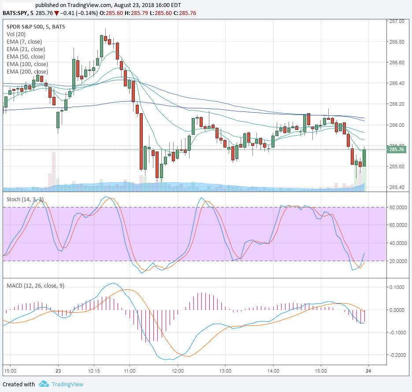Click the 286.80 price axis label
Viewport: 412px width, 392px height.
[x=397, y=42]
